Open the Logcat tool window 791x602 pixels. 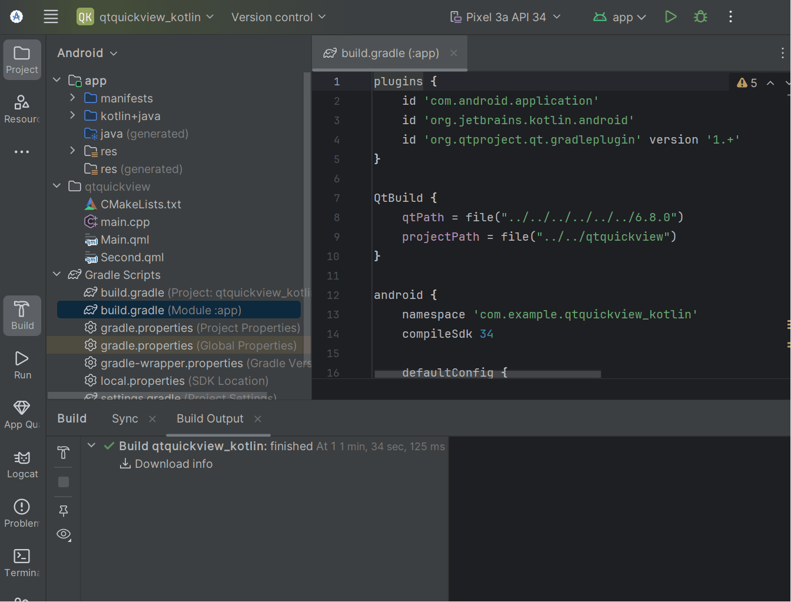21,465
